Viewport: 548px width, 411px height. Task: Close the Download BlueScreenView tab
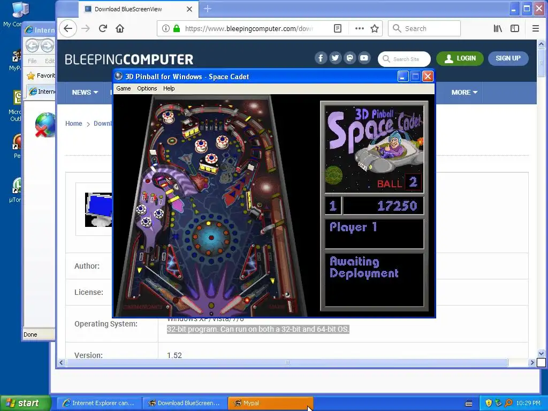point(189,9)
